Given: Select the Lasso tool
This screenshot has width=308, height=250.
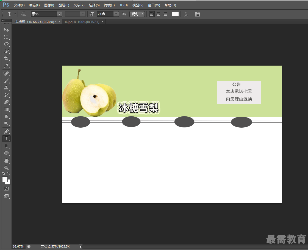Looking at the screenshot, I should [x=6, y=44].
